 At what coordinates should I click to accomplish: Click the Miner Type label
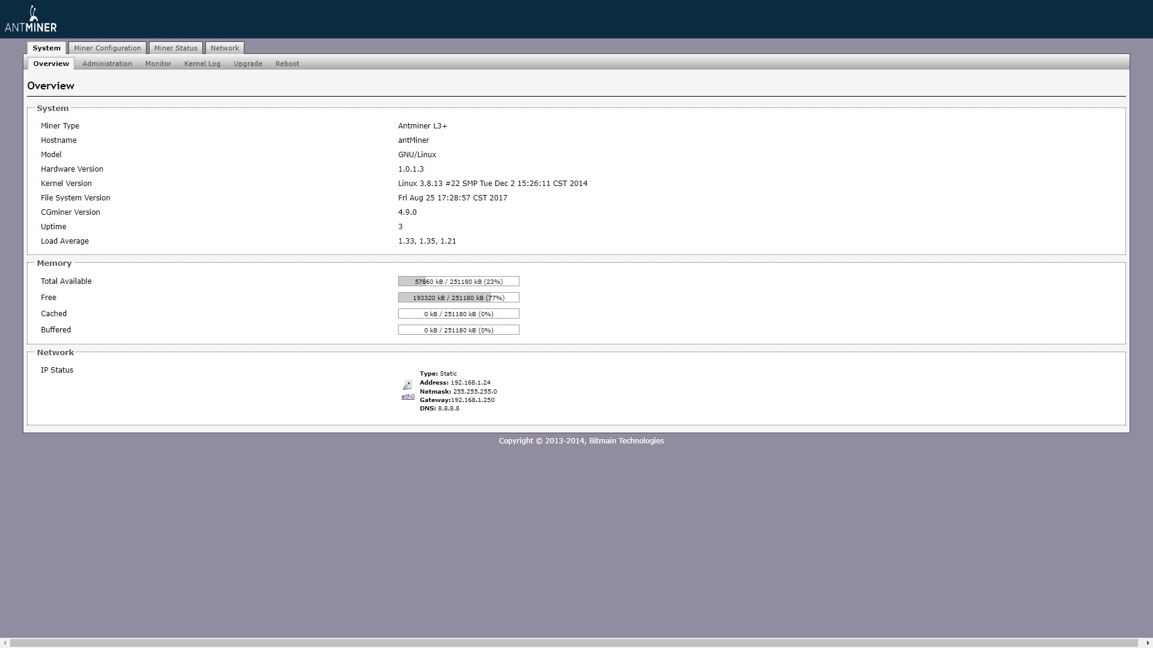60,126
